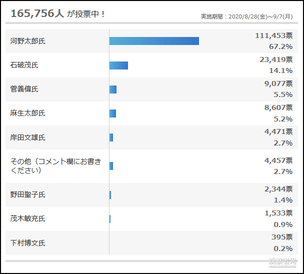The image size is (304, 274).
Task: Click the 菅義偉氏 vote bar
Action: 113,89
